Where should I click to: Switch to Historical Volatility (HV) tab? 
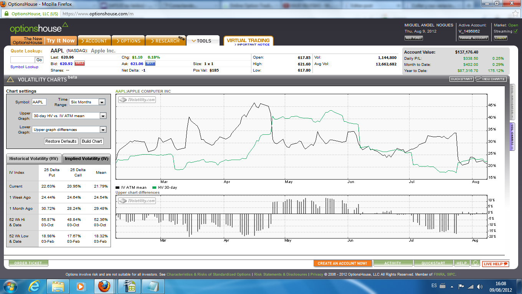click(34, 158)
